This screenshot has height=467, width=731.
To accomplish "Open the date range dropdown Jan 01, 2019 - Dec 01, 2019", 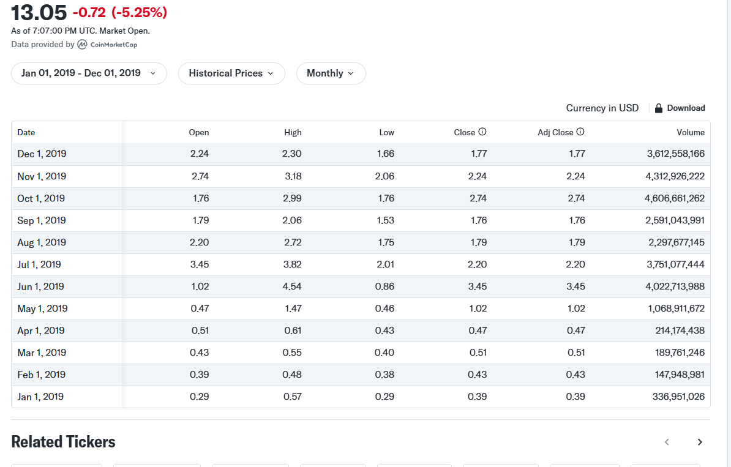I will pos(89,73).
